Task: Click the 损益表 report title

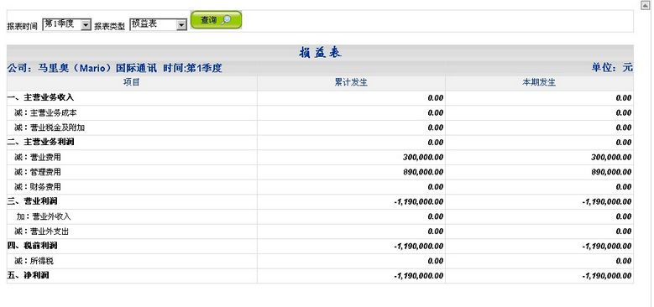Action: click(321, 53)
